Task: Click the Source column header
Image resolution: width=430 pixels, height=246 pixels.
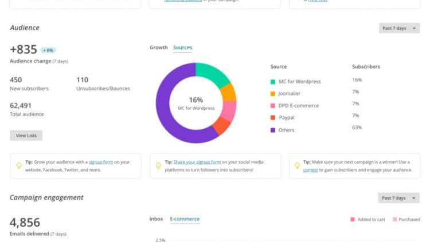Action: pyautogui.click(x=279, y=66)
